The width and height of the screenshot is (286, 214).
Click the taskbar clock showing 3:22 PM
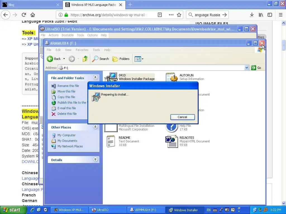click(275, 210)
